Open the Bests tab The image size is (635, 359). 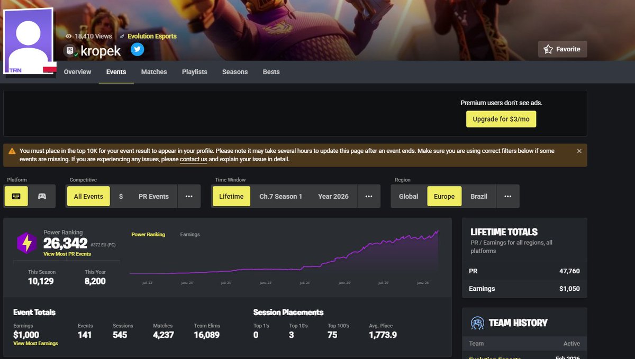coord(271,72)
